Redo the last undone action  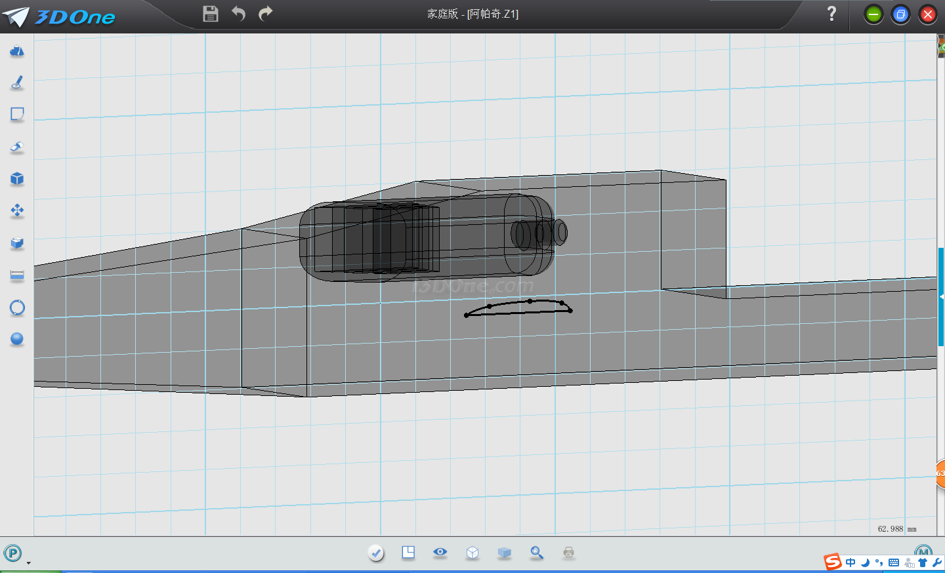pyautogui.click(x=265, y=14)
